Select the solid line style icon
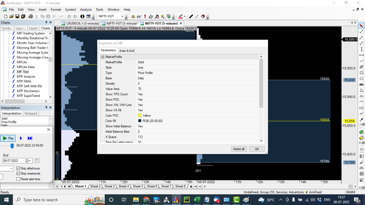Image resolution: width=365 pixels, height=205 pixels. point(191,16)
